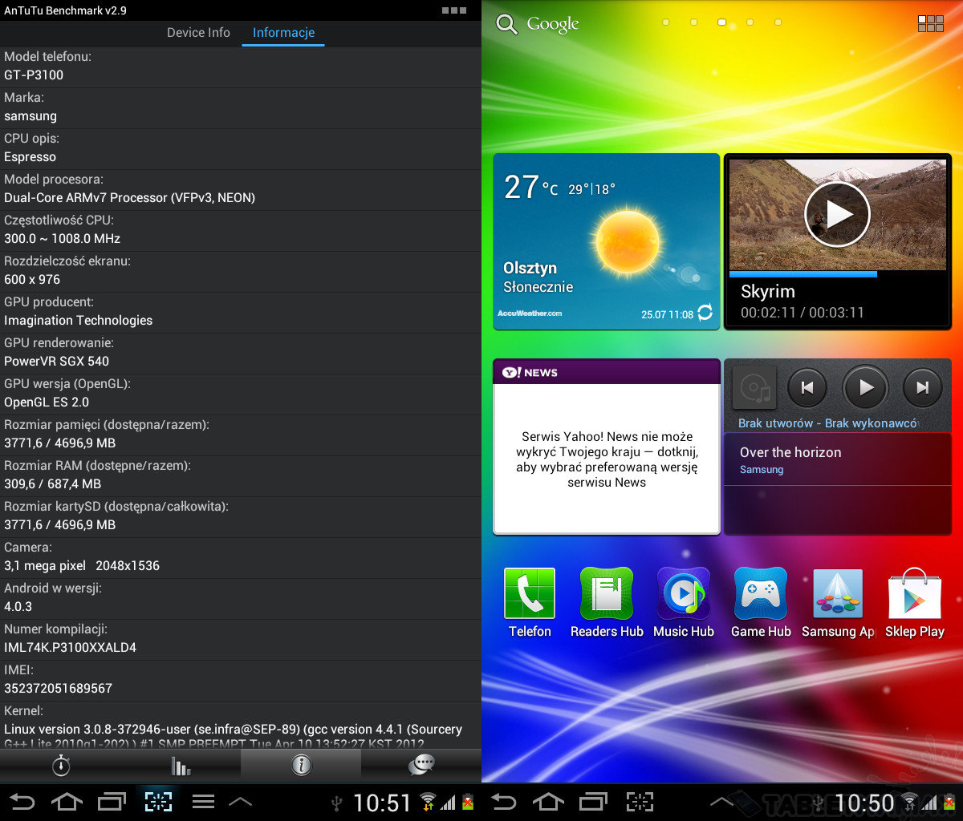Screen dimensions: 963x821
Task: Play the Skyrim video
Action: 837,214
